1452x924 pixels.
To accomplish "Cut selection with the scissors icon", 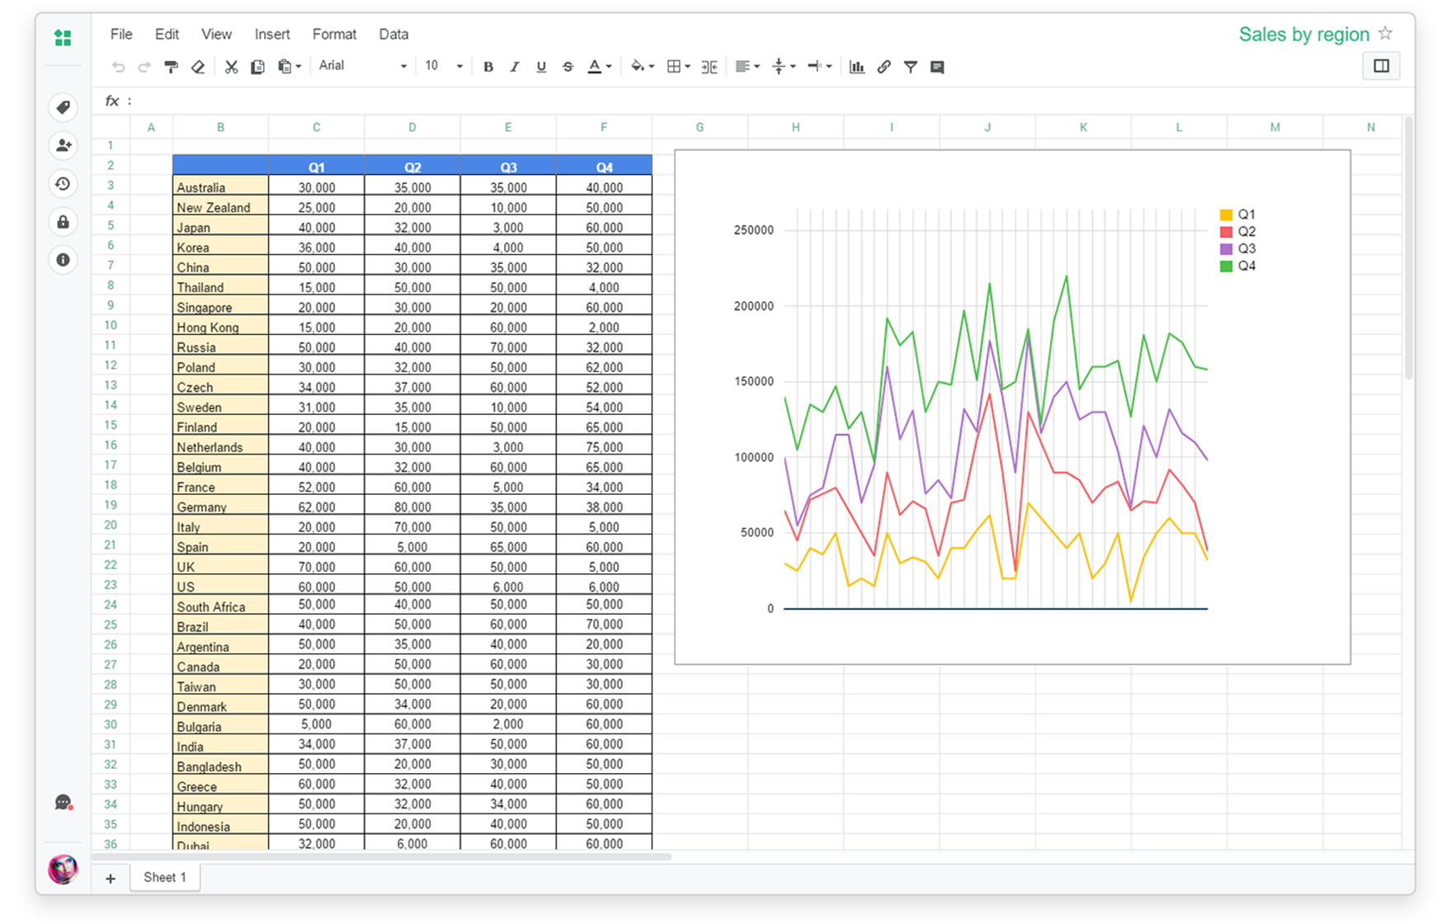I will 231,67.
